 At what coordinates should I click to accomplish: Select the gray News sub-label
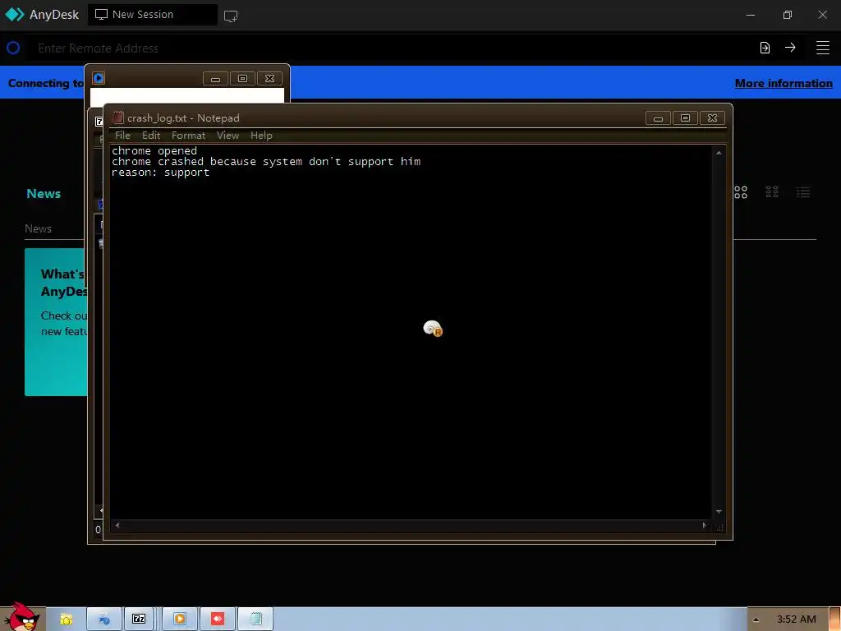(38, 228)
